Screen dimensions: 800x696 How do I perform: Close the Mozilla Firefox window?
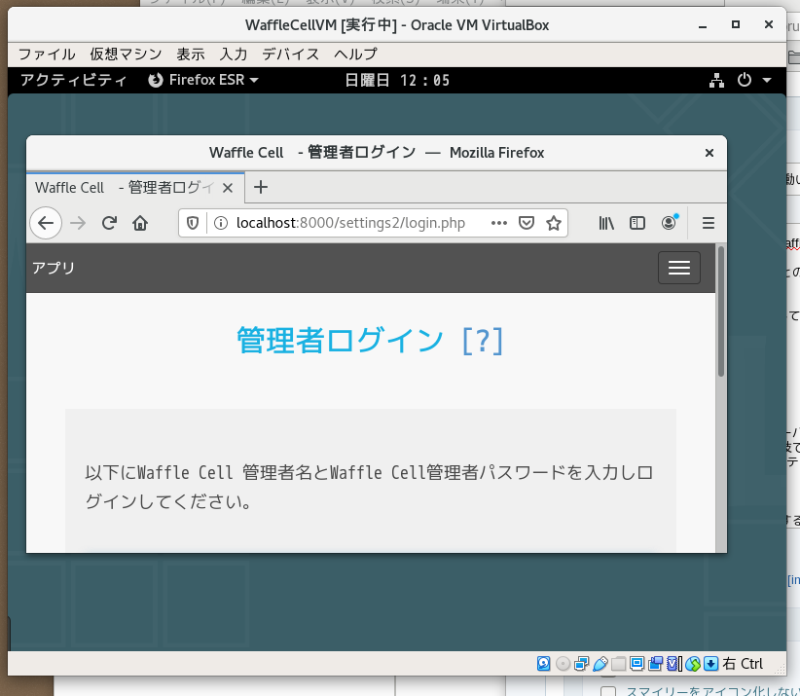709,153
